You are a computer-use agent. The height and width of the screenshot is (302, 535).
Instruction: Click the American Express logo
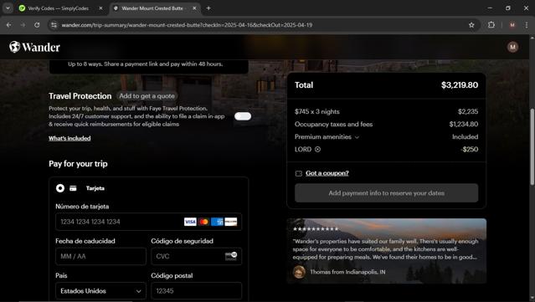(x=217, y=222)
